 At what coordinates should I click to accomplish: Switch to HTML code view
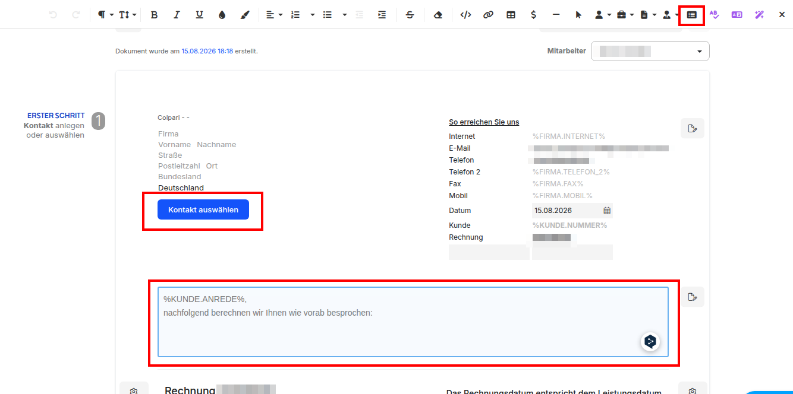(465, 15)
